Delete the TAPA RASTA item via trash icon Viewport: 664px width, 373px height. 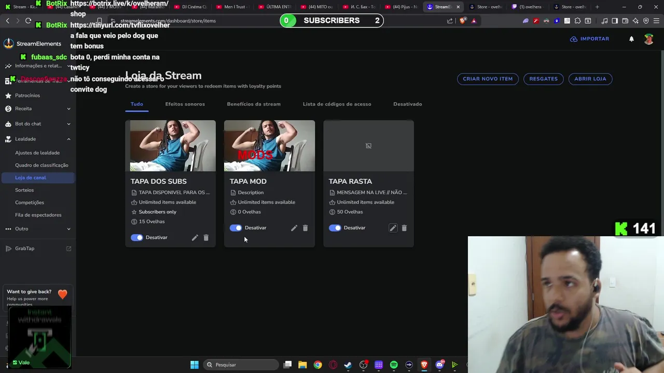click(x=404, y=228)
